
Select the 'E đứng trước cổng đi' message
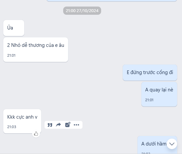click(150, 72)
